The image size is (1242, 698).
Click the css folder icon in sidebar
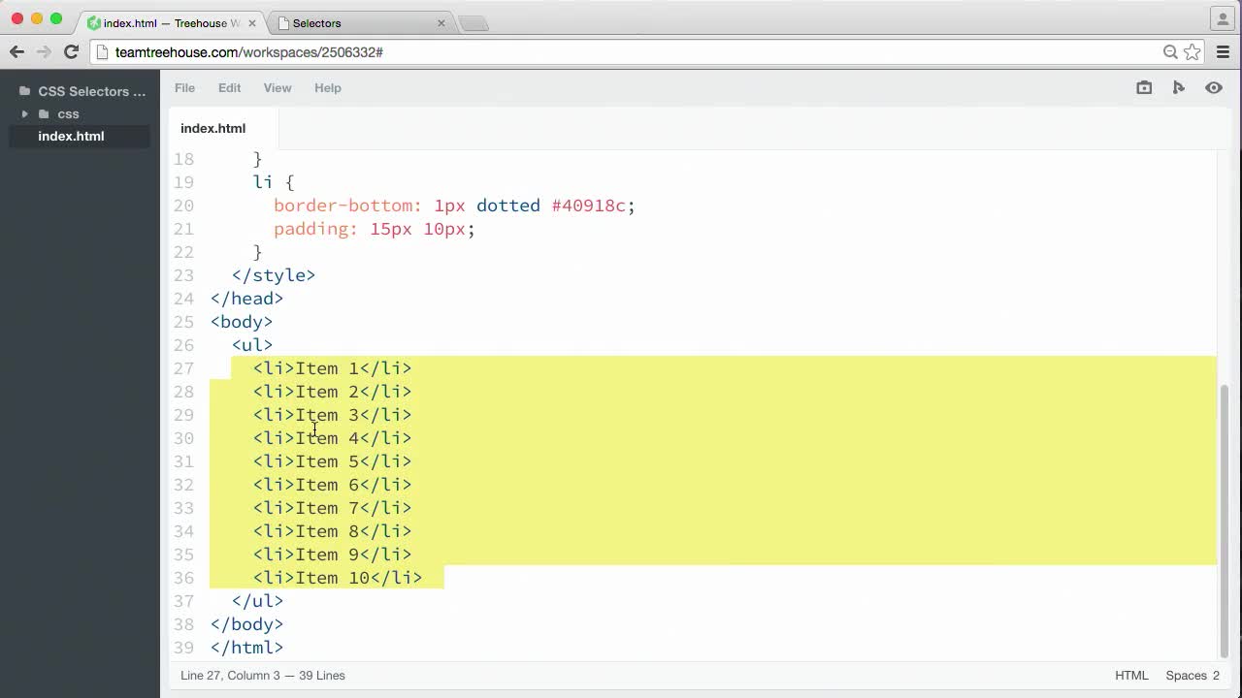(x=43, y=114)
